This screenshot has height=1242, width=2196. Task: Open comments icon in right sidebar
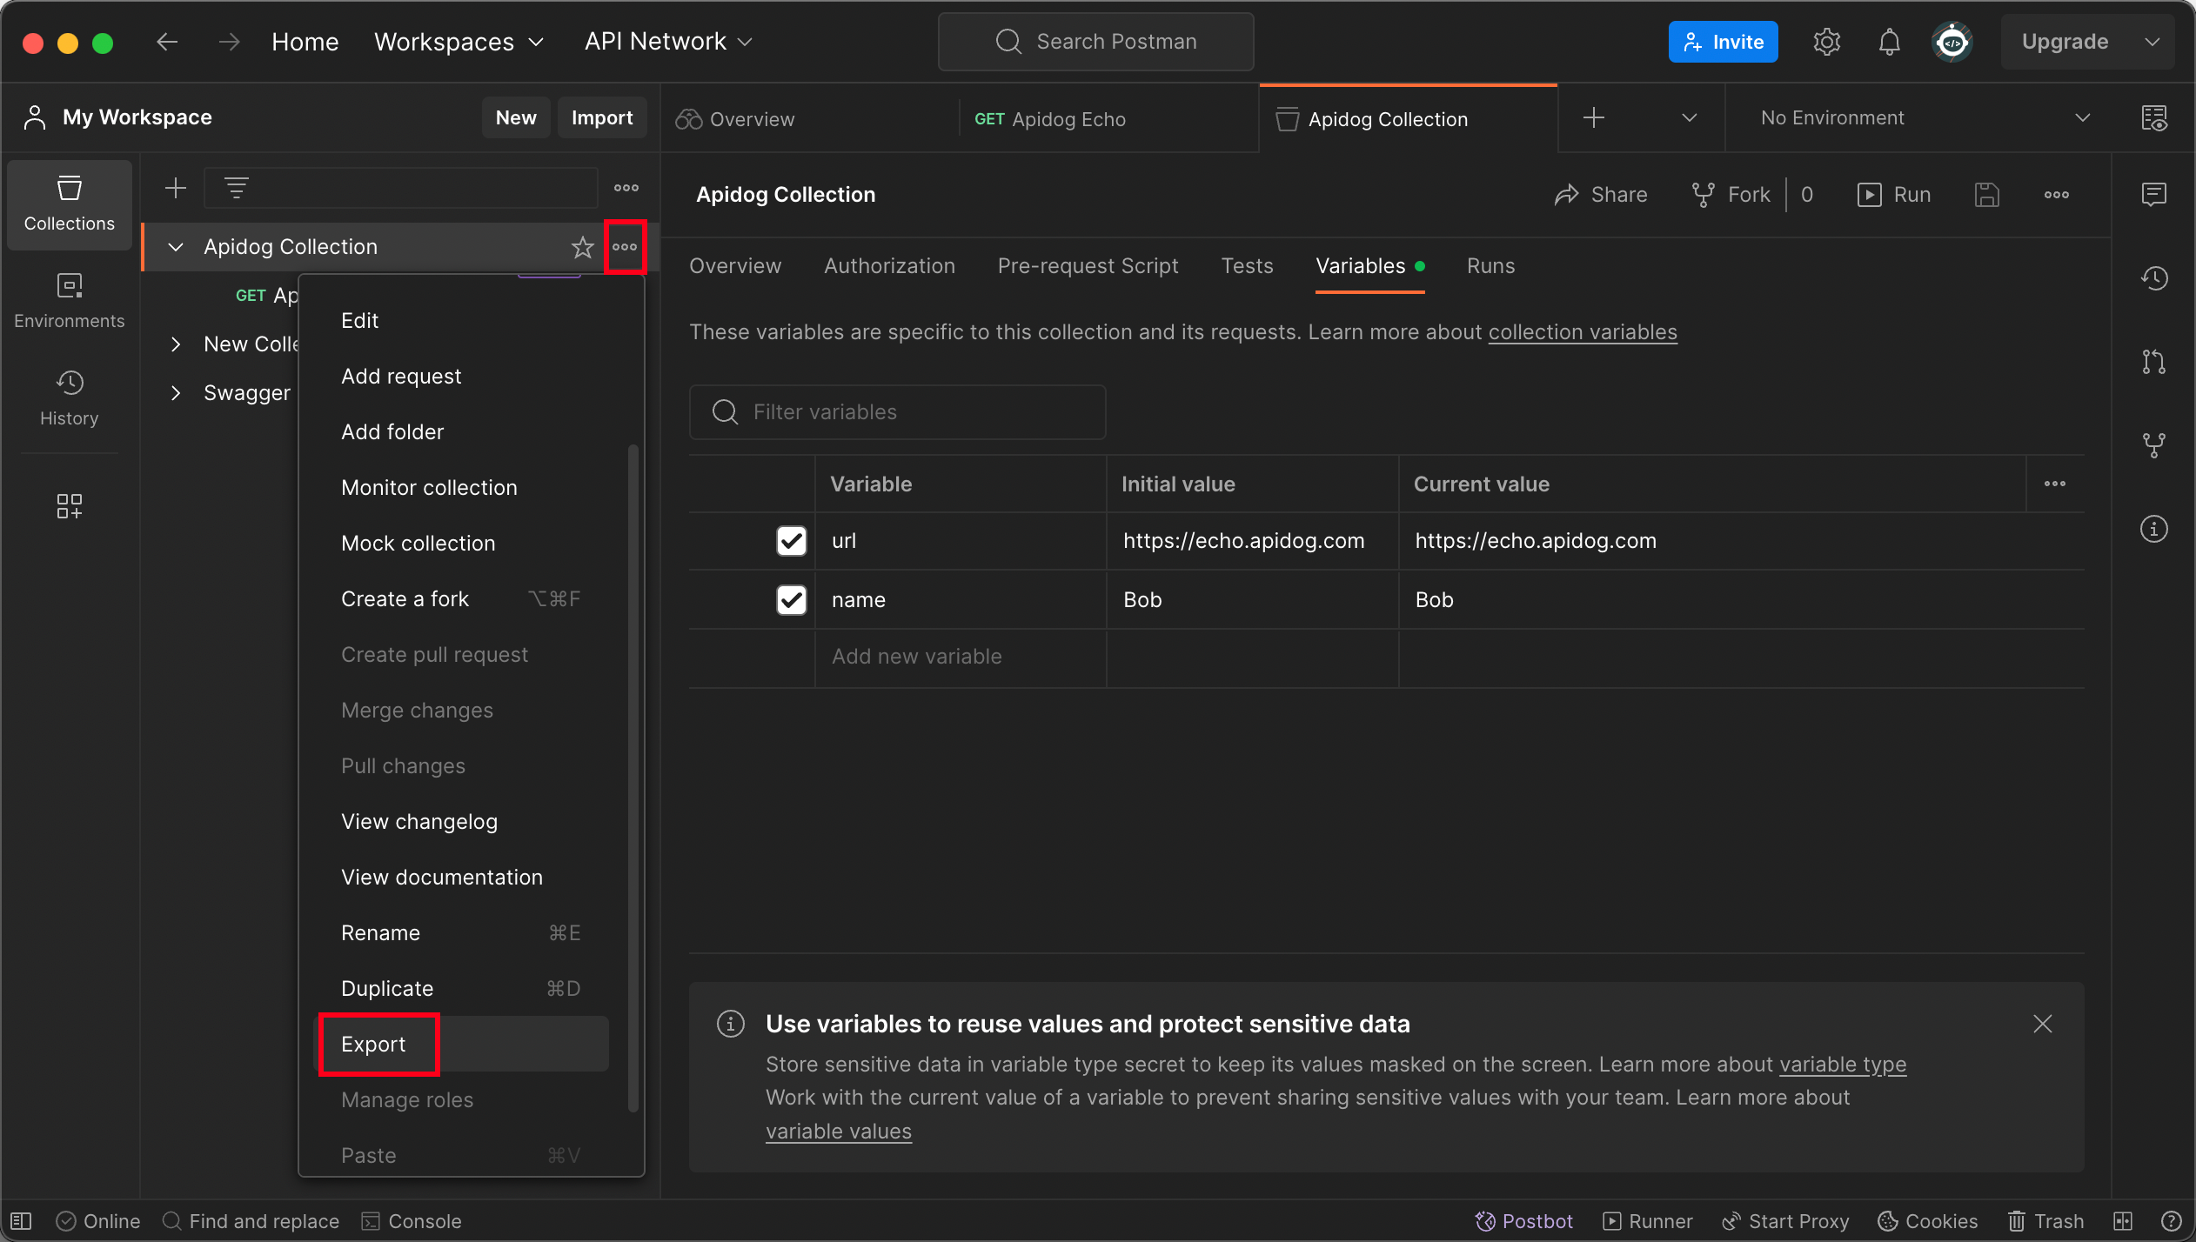click(2153, 194)
